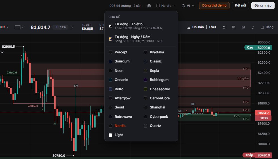
Task: Click the HH marker on chart
Action: click(193, 104)
